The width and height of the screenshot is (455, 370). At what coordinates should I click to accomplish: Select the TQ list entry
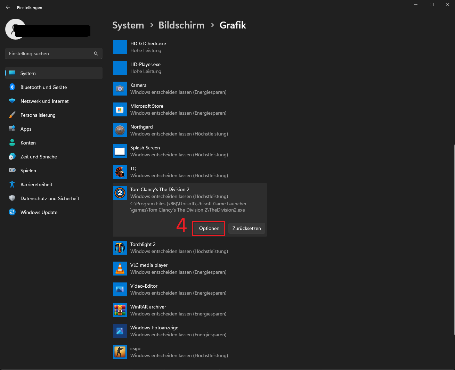click(190, 172)
